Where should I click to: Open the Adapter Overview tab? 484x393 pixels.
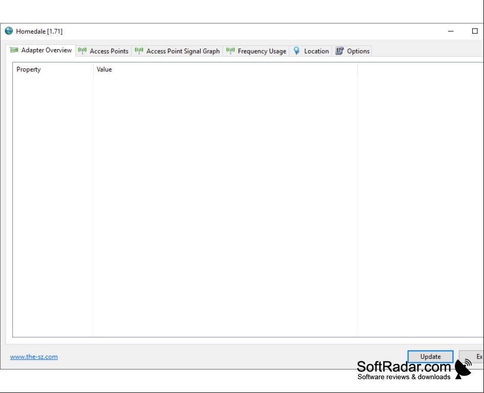tap(41, 50)
